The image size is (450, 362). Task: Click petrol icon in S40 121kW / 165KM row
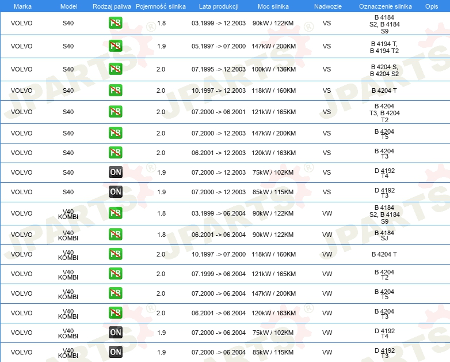point(115,112)
